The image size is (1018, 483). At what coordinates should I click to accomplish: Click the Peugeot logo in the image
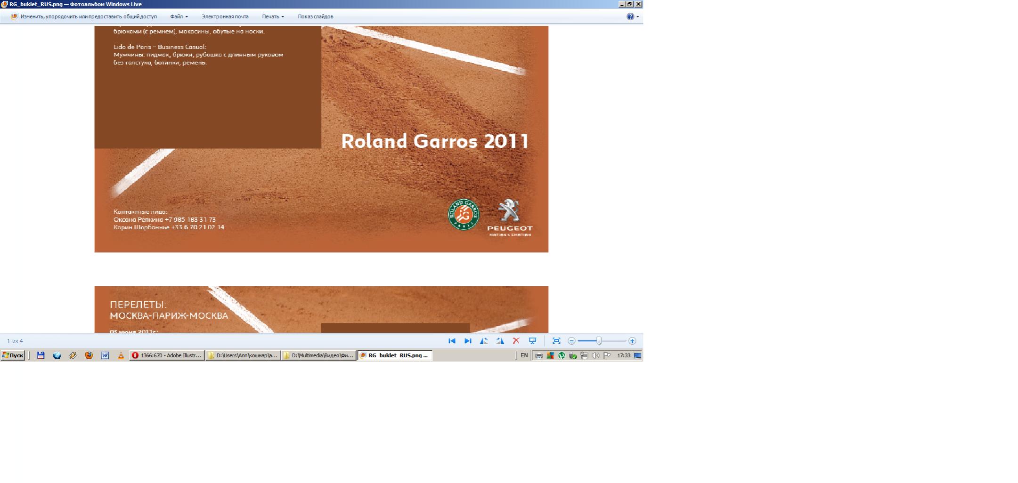[x=510, y=217]
